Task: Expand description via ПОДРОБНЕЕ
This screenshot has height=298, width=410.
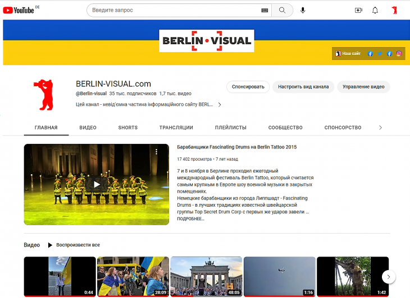Action: [190, 219]
